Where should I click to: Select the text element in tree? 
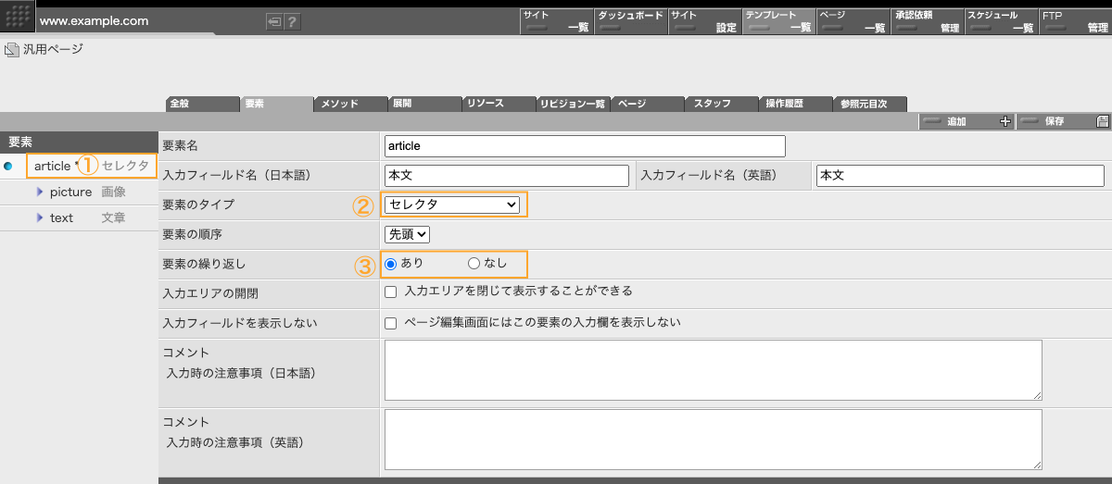[x=61, y=217]
